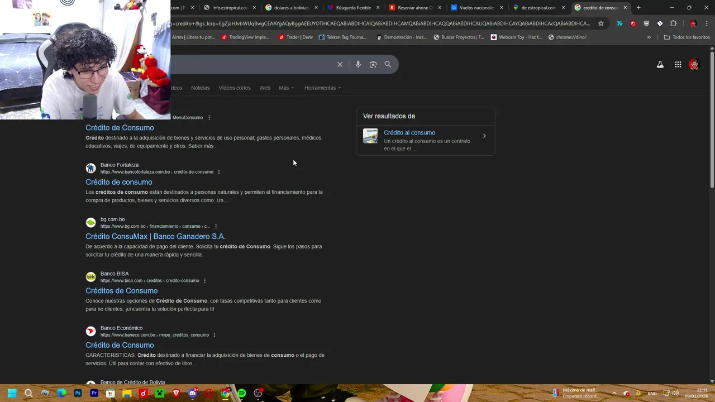Open options for Banco Económico result
Screen dimensions: 715x402
(x=214, y=335)
